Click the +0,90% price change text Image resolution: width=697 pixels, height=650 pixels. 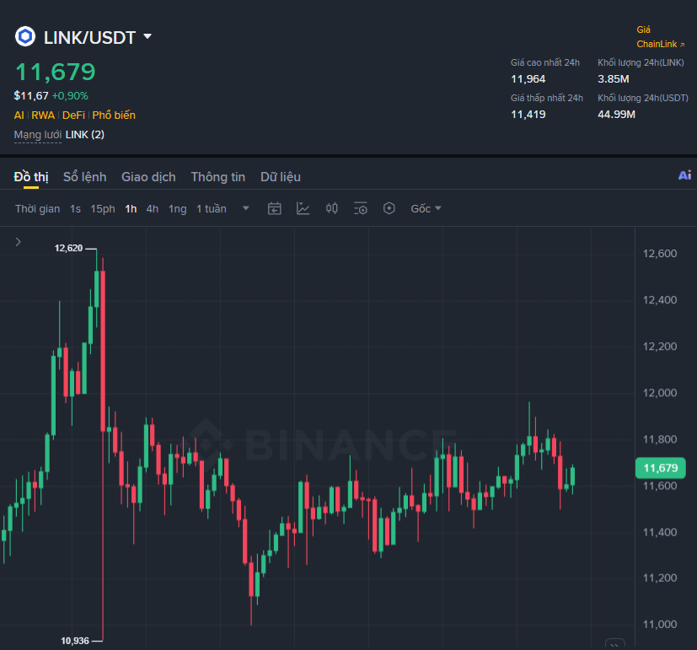coord(70,96)
